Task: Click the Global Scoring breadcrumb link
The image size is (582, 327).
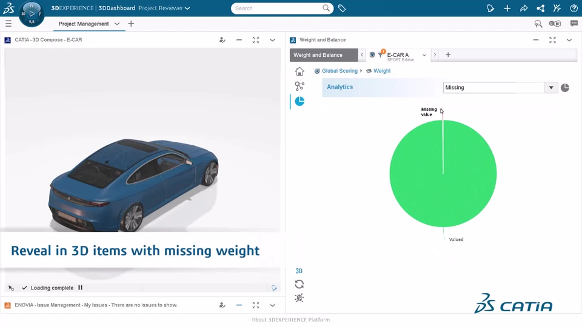Action: pyautogui.click(x=339, y=71)
